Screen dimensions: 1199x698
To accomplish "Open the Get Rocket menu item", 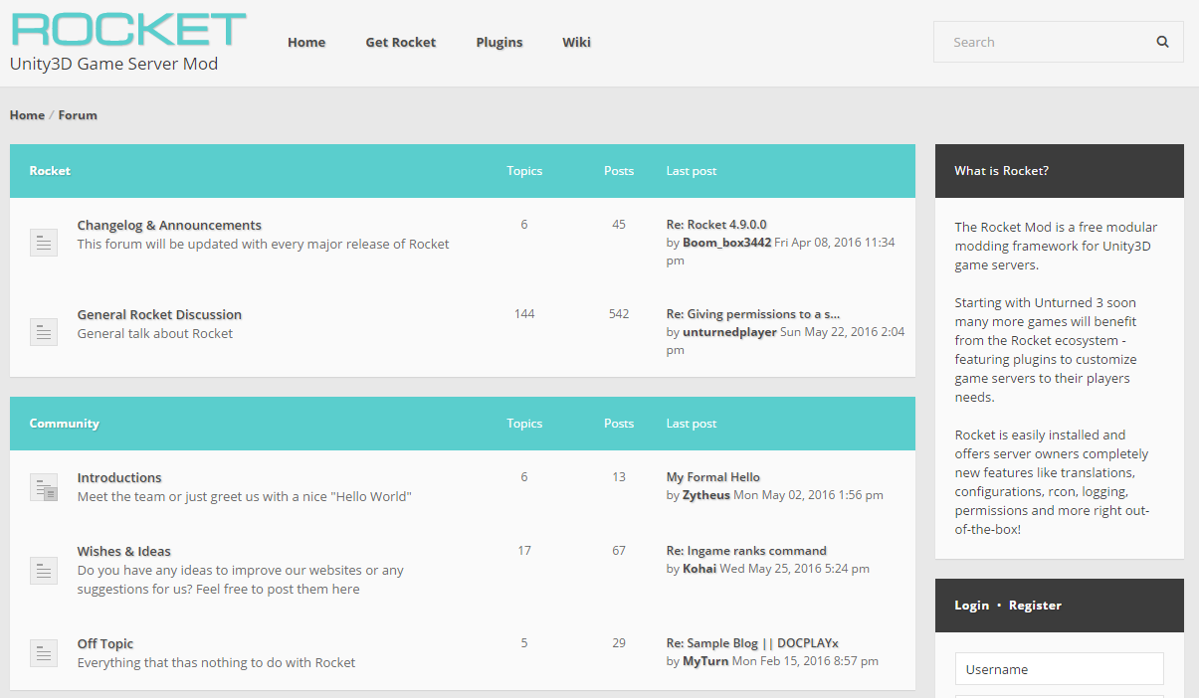I will 401,42.
